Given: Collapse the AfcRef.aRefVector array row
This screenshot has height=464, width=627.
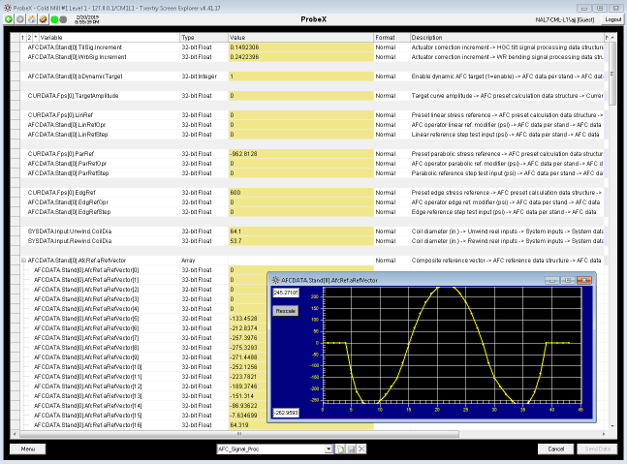Looking at the screenshot, I should (23, 261).
